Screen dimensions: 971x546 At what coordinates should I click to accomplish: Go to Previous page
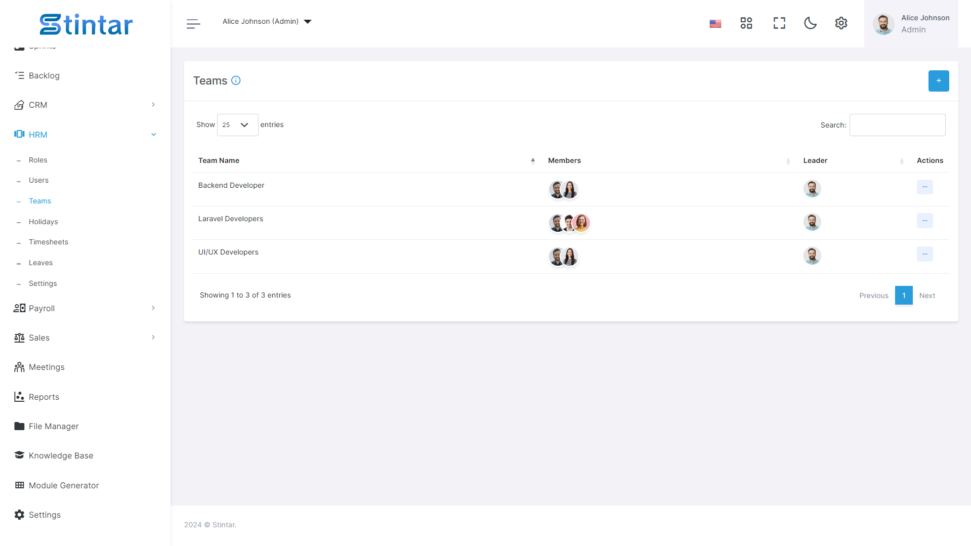873,296
